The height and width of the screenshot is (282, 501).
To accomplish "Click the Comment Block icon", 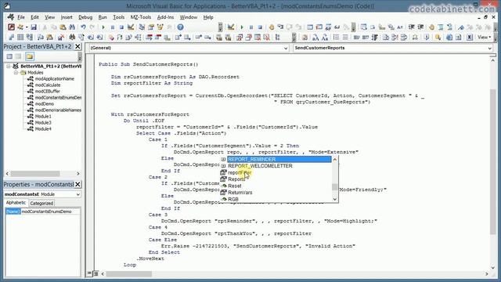I will click(x=441, y=27).
